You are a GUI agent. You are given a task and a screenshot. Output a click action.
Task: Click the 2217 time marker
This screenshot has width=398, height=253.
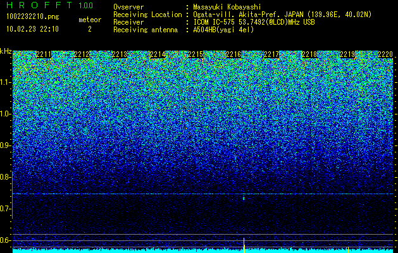point(271,54)
